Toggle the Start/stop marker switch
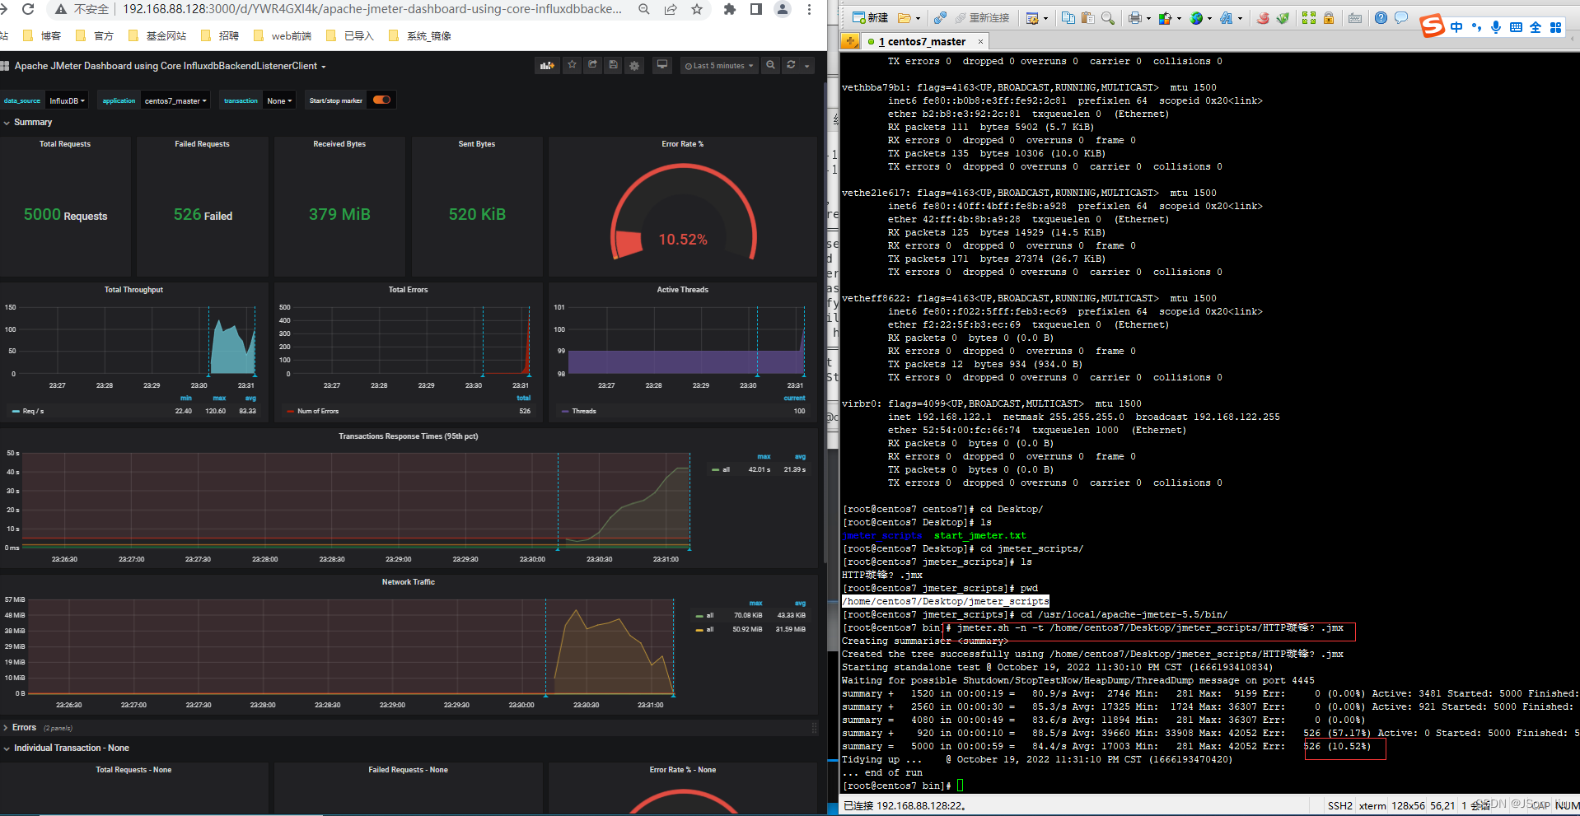Image resolution: width=1580 pixels, height=816 pixels. pyautogui.click(x=381, y=100)
